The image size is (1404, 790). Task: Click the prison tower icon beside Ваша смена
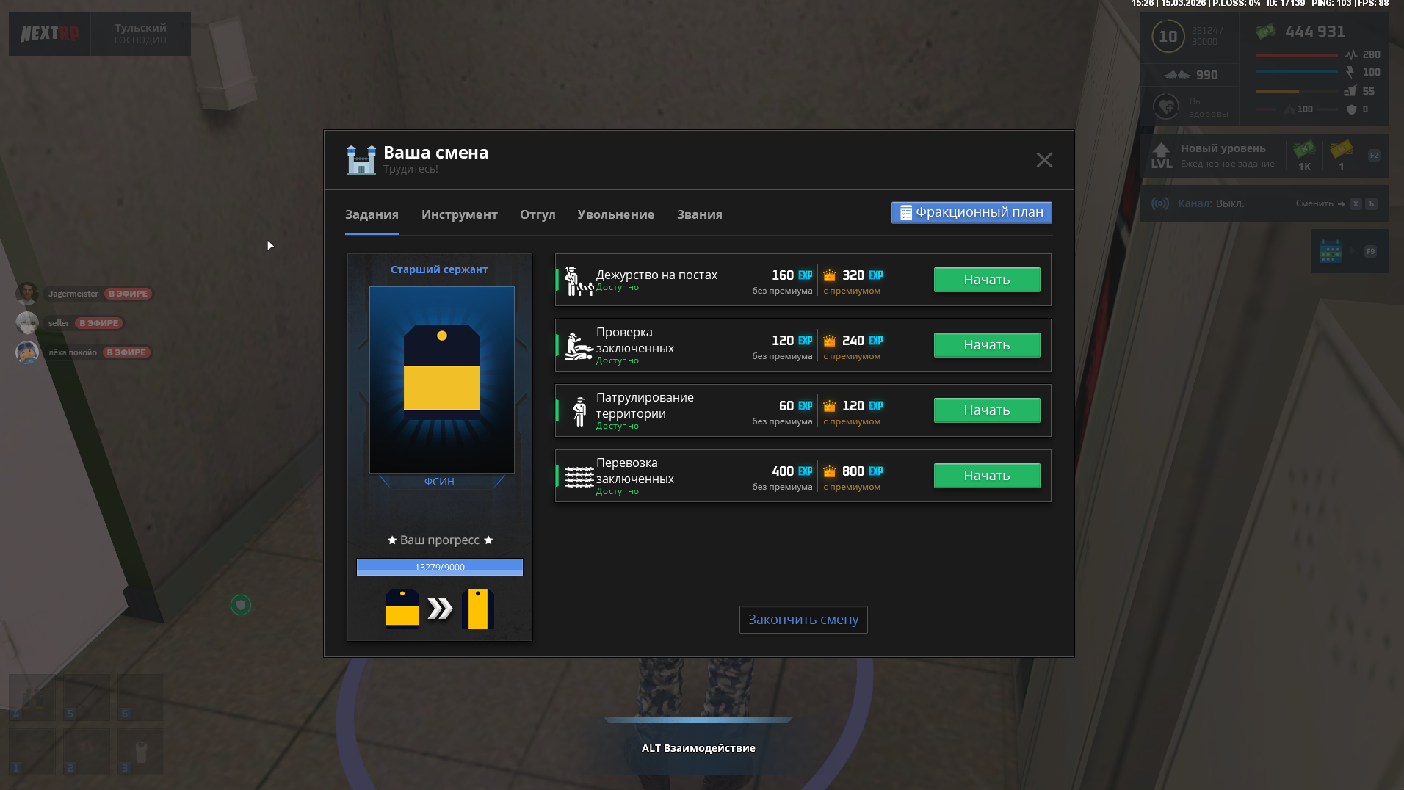coord(361,159)
